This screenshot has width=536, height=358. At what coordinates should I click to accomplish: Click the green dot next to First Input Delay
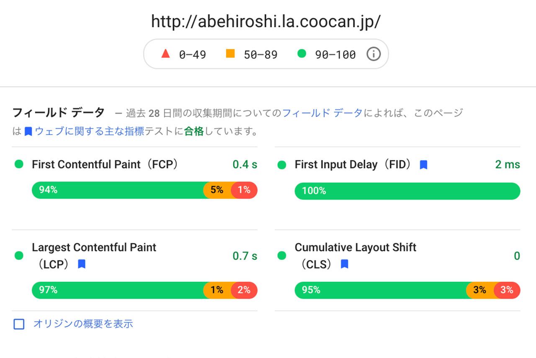click(281, 164)
